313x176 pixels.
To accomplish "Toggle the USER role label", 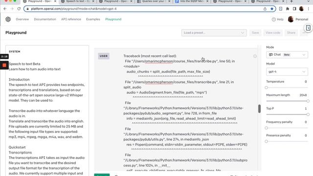I will click(104, 56).
